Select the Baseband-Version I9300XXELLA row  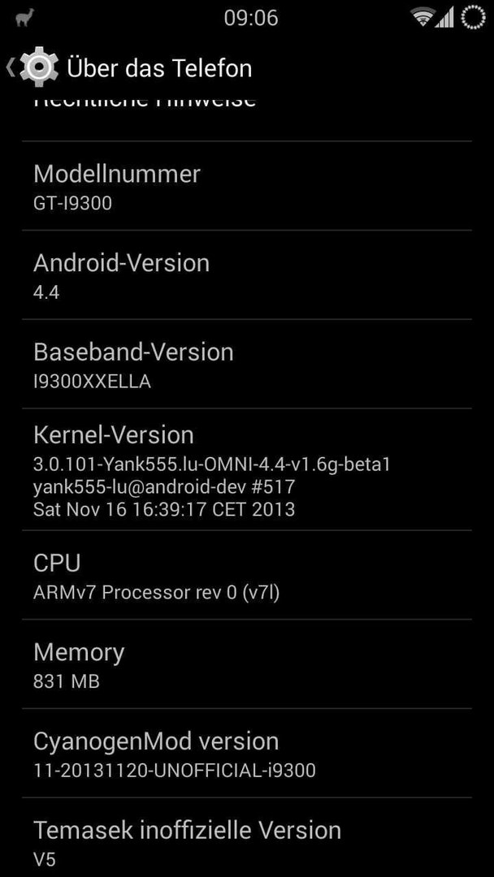247,364
